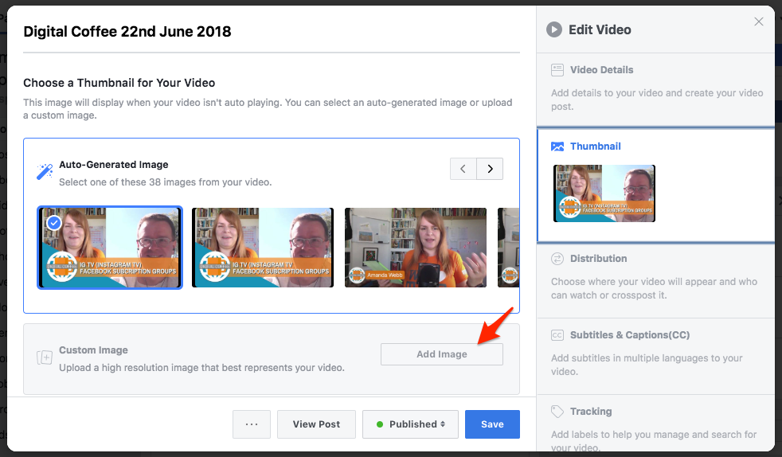Toggle the blue checkmark on the selected thumbnail
This screenshot has width=782, height=457.
pyautogui.click(x=54, y=224)
